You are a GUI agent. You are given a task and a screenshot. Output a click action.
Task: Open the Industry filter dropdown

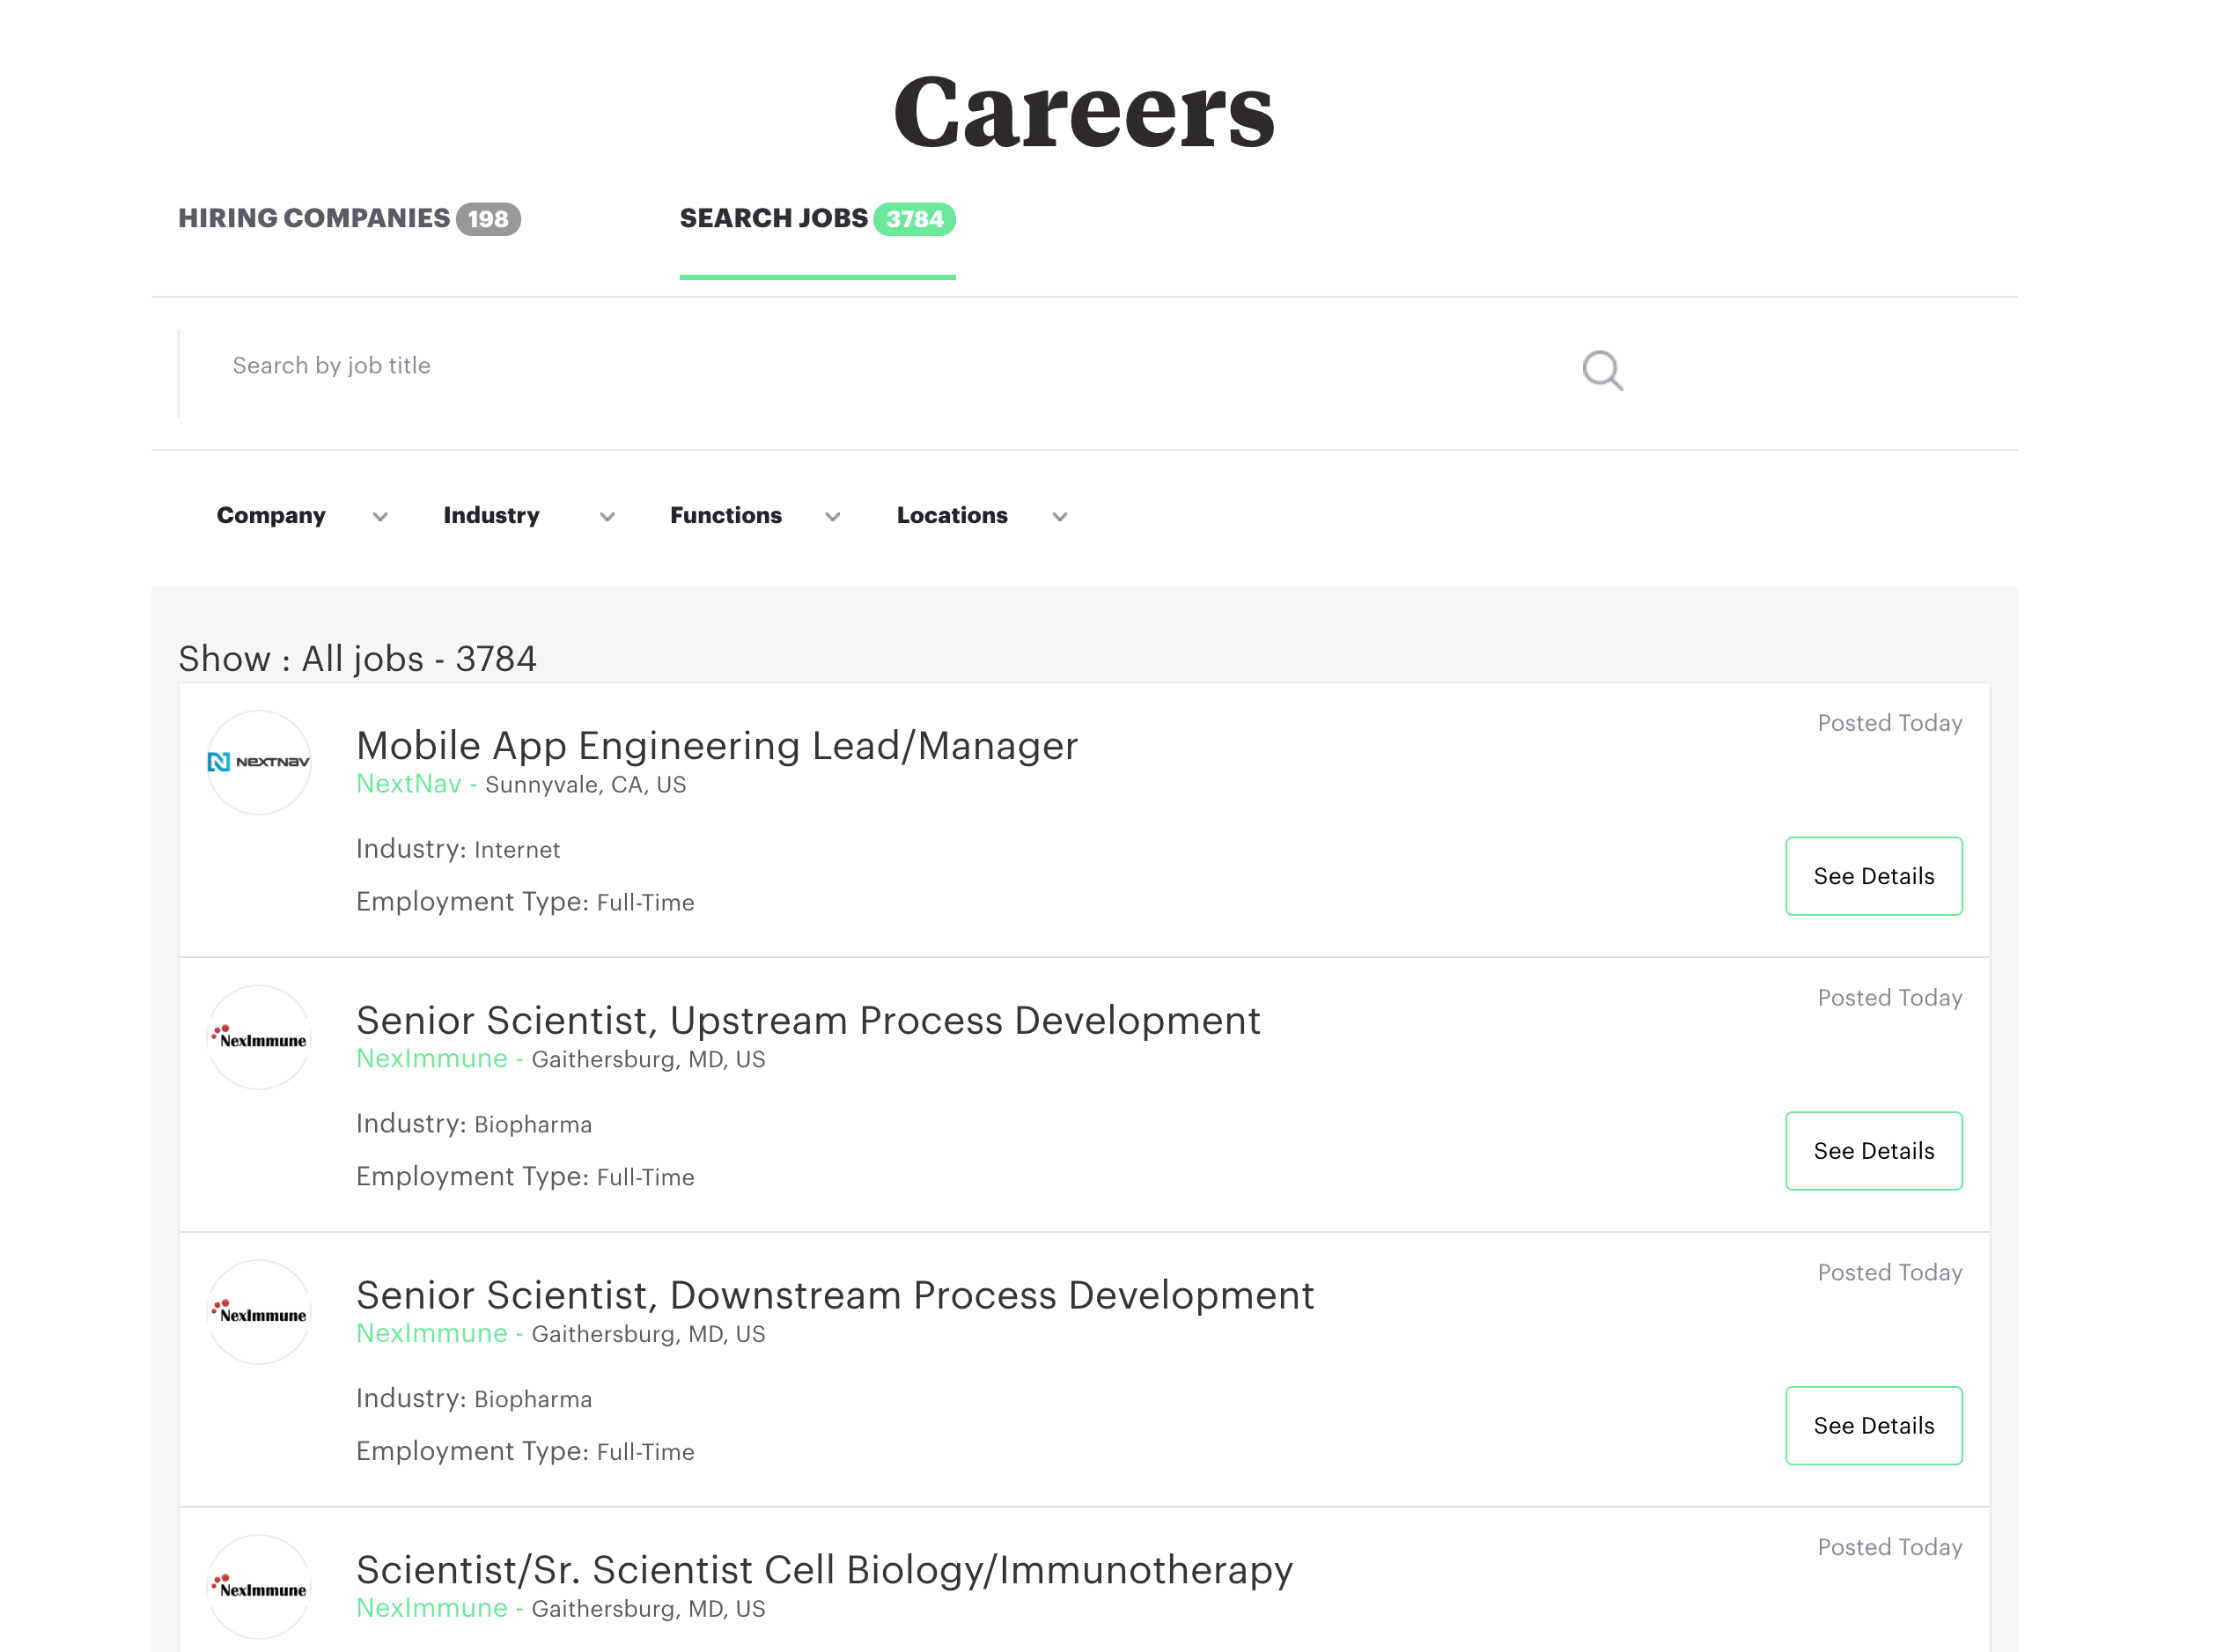pyautogui.click(x=527, y=516)
